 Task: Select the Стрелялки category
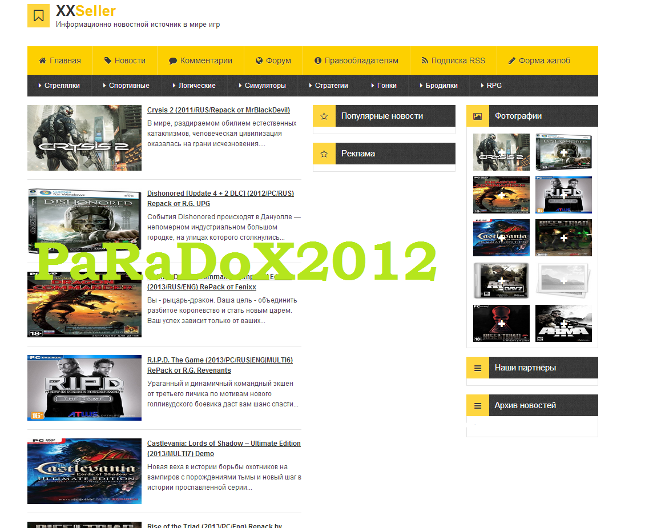coord(59,86)
